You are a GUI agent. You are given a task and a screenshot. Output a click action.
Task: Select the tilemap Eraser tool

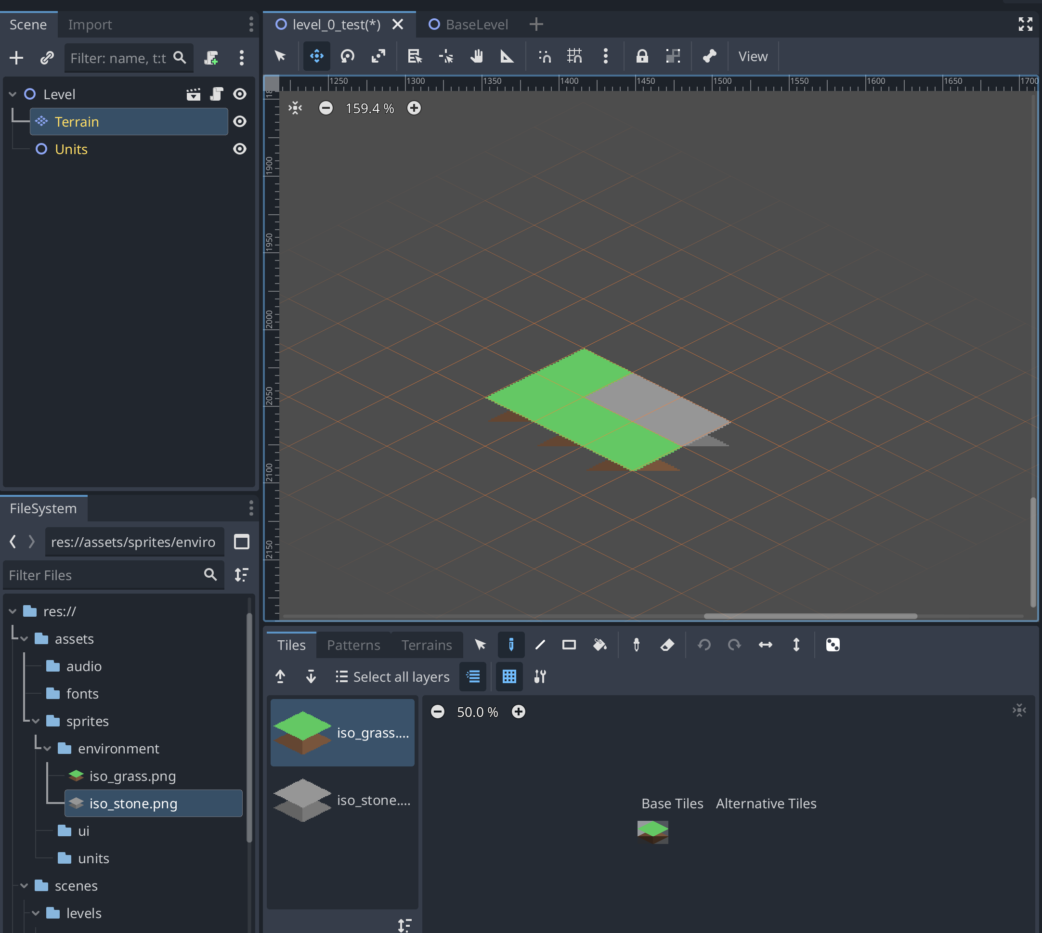tap(666, 644)
